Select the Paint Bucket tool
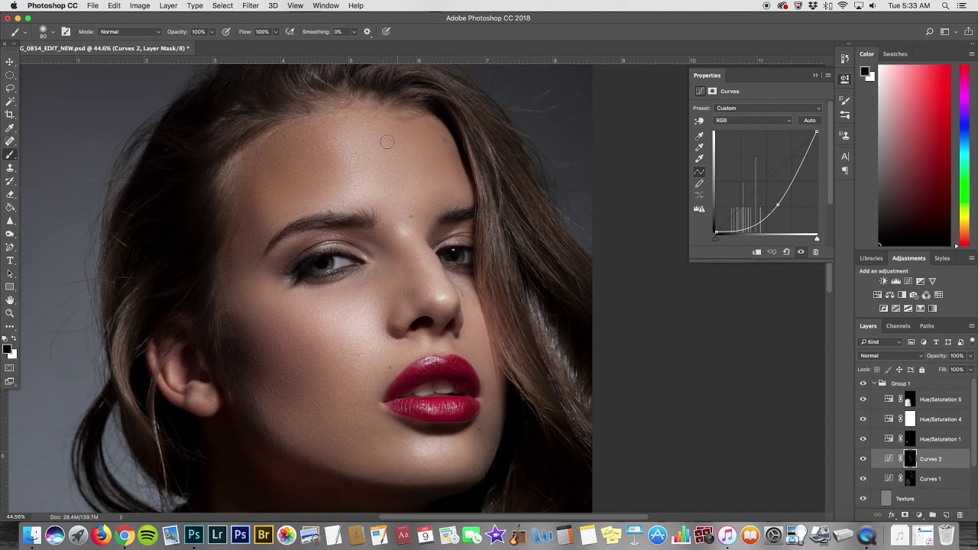This screenshot has width=978, height=550. tap(10, 207)
